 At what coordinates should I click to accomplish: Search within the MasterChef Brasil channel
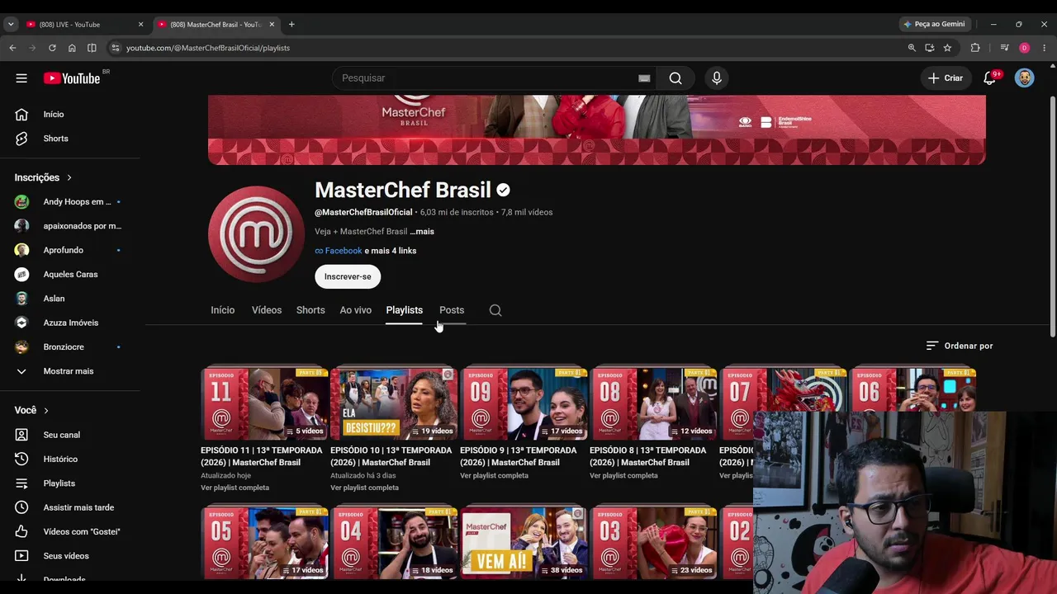(x=495, y=310)
